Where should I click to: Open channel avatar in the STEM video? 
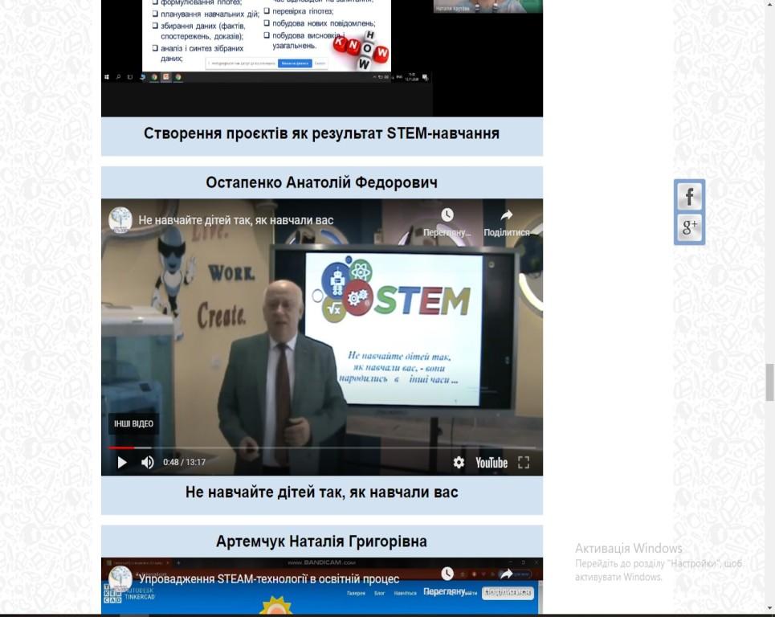tap(120, 220)
